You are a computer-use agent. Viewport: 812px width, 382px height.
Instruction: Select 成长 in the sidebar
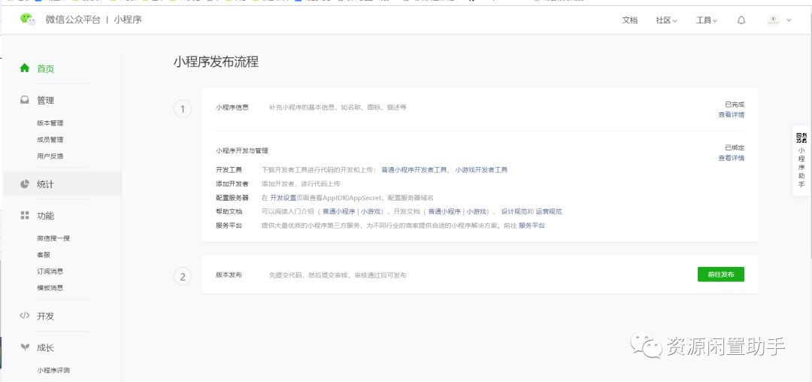click(x=46, y=348)
